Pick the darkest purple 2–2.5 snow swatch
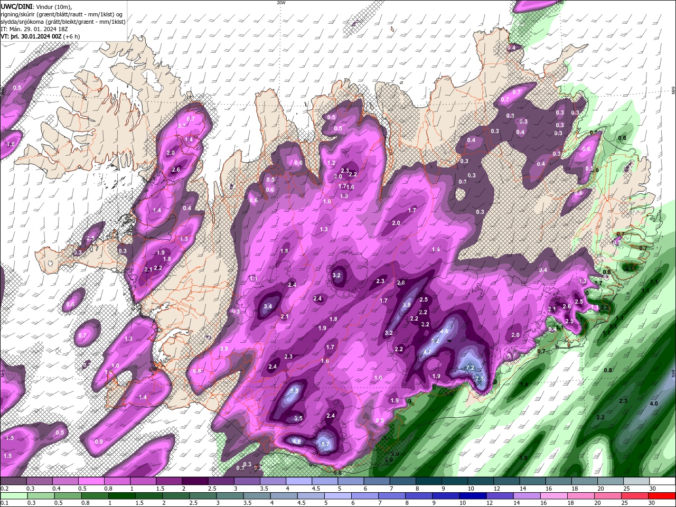Image resolution: width=676 pixels, height=507 pixels. [x=195, y=481]
